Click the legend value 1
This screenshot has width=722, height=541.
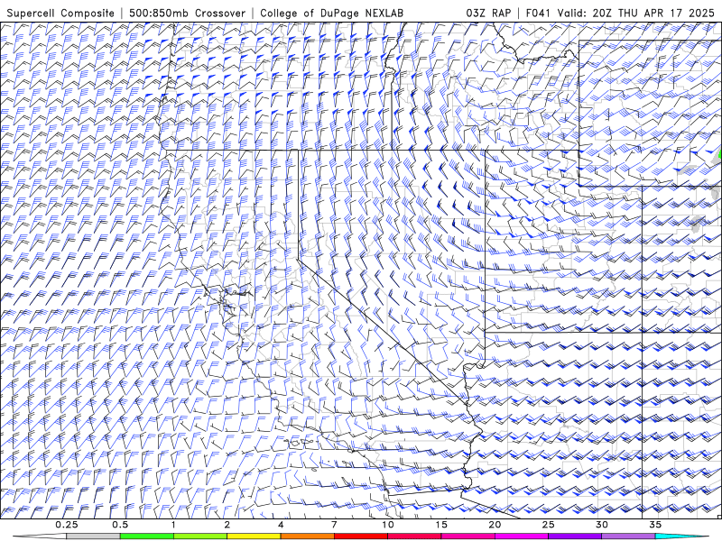(173, 525)
